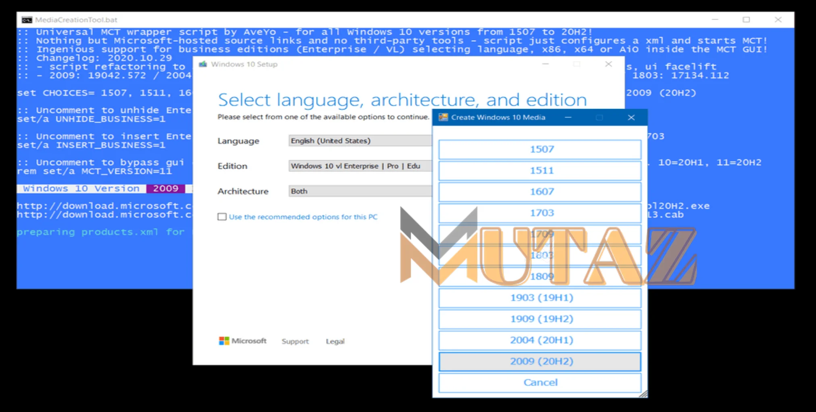Pick 1909 (19H2) version button

tap(540, 319)
